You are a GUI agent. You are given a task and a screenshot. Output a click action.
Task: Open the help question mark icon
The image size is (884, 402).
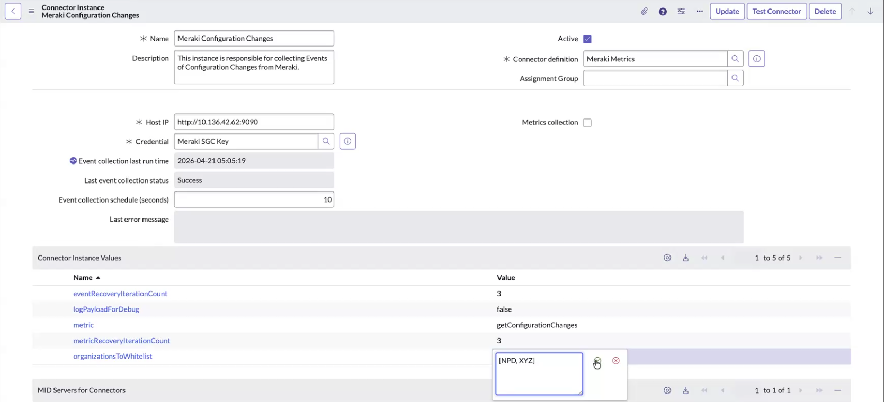pyautogui.click(x=663, y=11)
